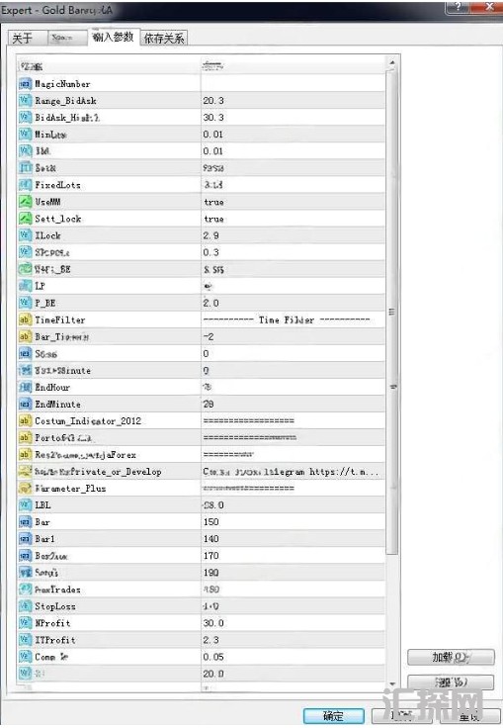Click the Costum_Indicator_2012 string type icon
The height and width of the screenshot is (728, 503).
tap(25, 421)
